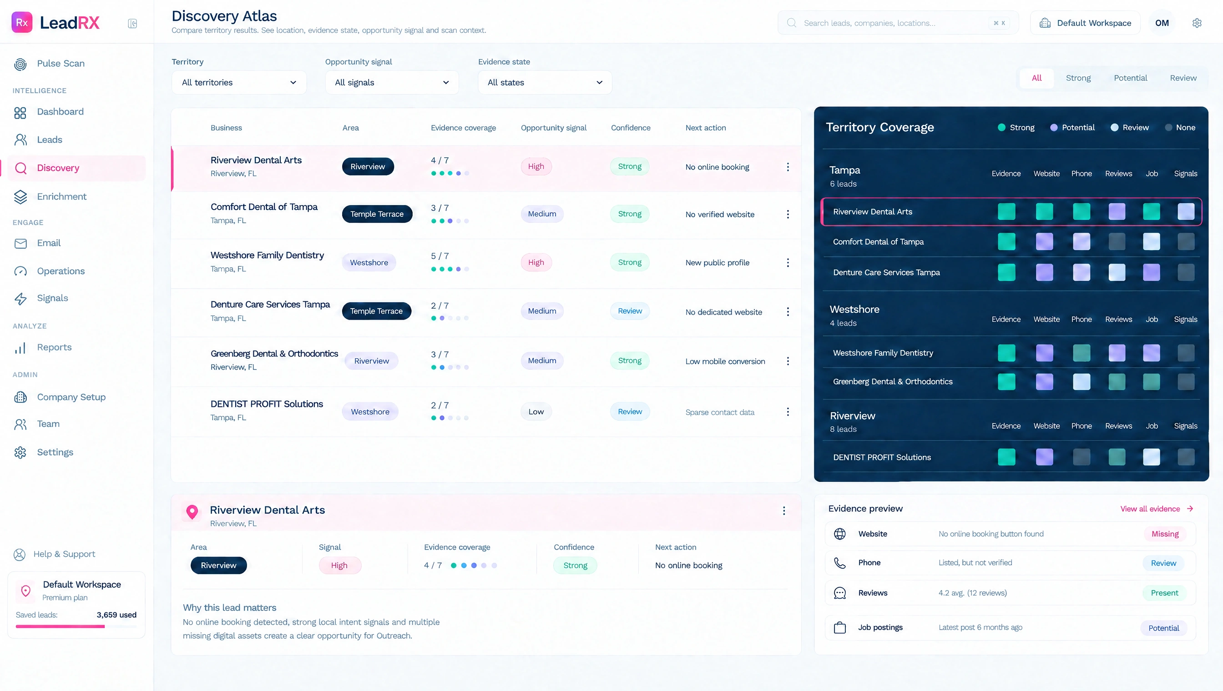Screen dimensions: 1223x691
Task: Open the Territory dropdown
Action: 239,83
